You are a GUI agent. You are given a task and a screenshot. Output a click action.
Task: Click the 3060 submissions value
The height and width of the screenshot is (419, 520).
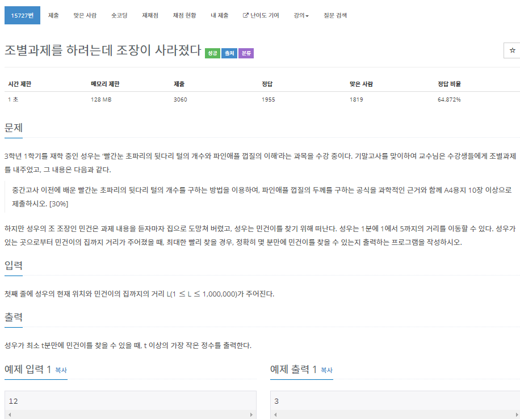[x=181, y=99]
